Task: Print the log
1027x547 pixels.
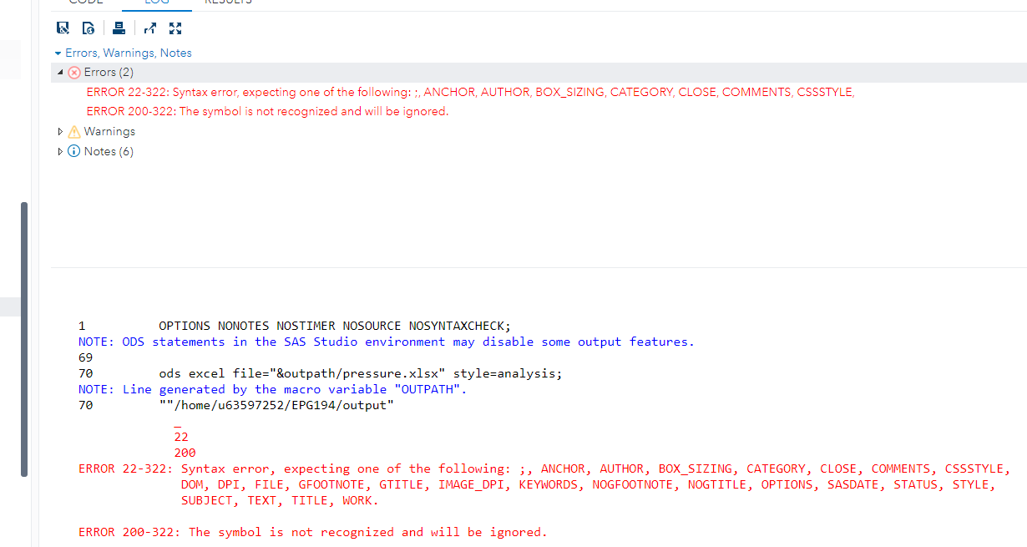Action: click(x=119, y=28)
